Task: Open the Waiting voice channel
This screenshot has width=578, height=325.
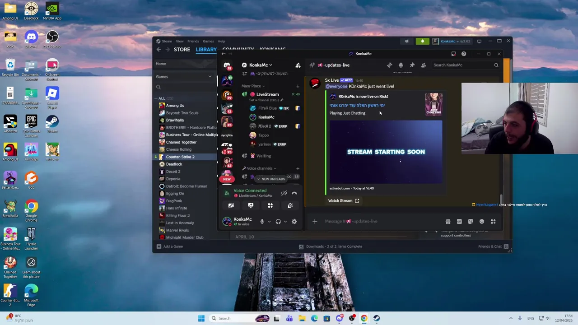Action: [x=263, y=156]
